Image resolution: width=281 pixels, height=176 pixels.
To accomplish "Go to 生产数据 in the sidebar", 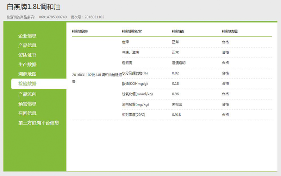I will 27,65.
